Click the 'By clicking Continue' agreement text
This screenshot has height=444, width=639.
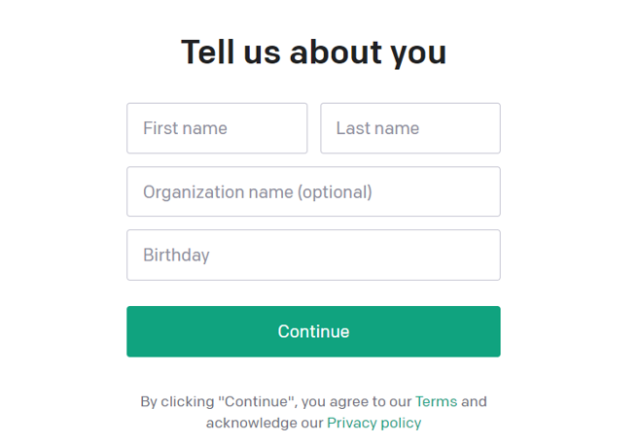(313, 412)
